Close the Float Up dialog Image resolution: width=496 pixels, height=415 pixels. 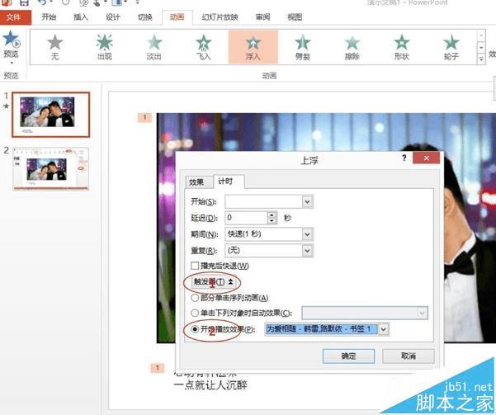click(x=426, y=158)
